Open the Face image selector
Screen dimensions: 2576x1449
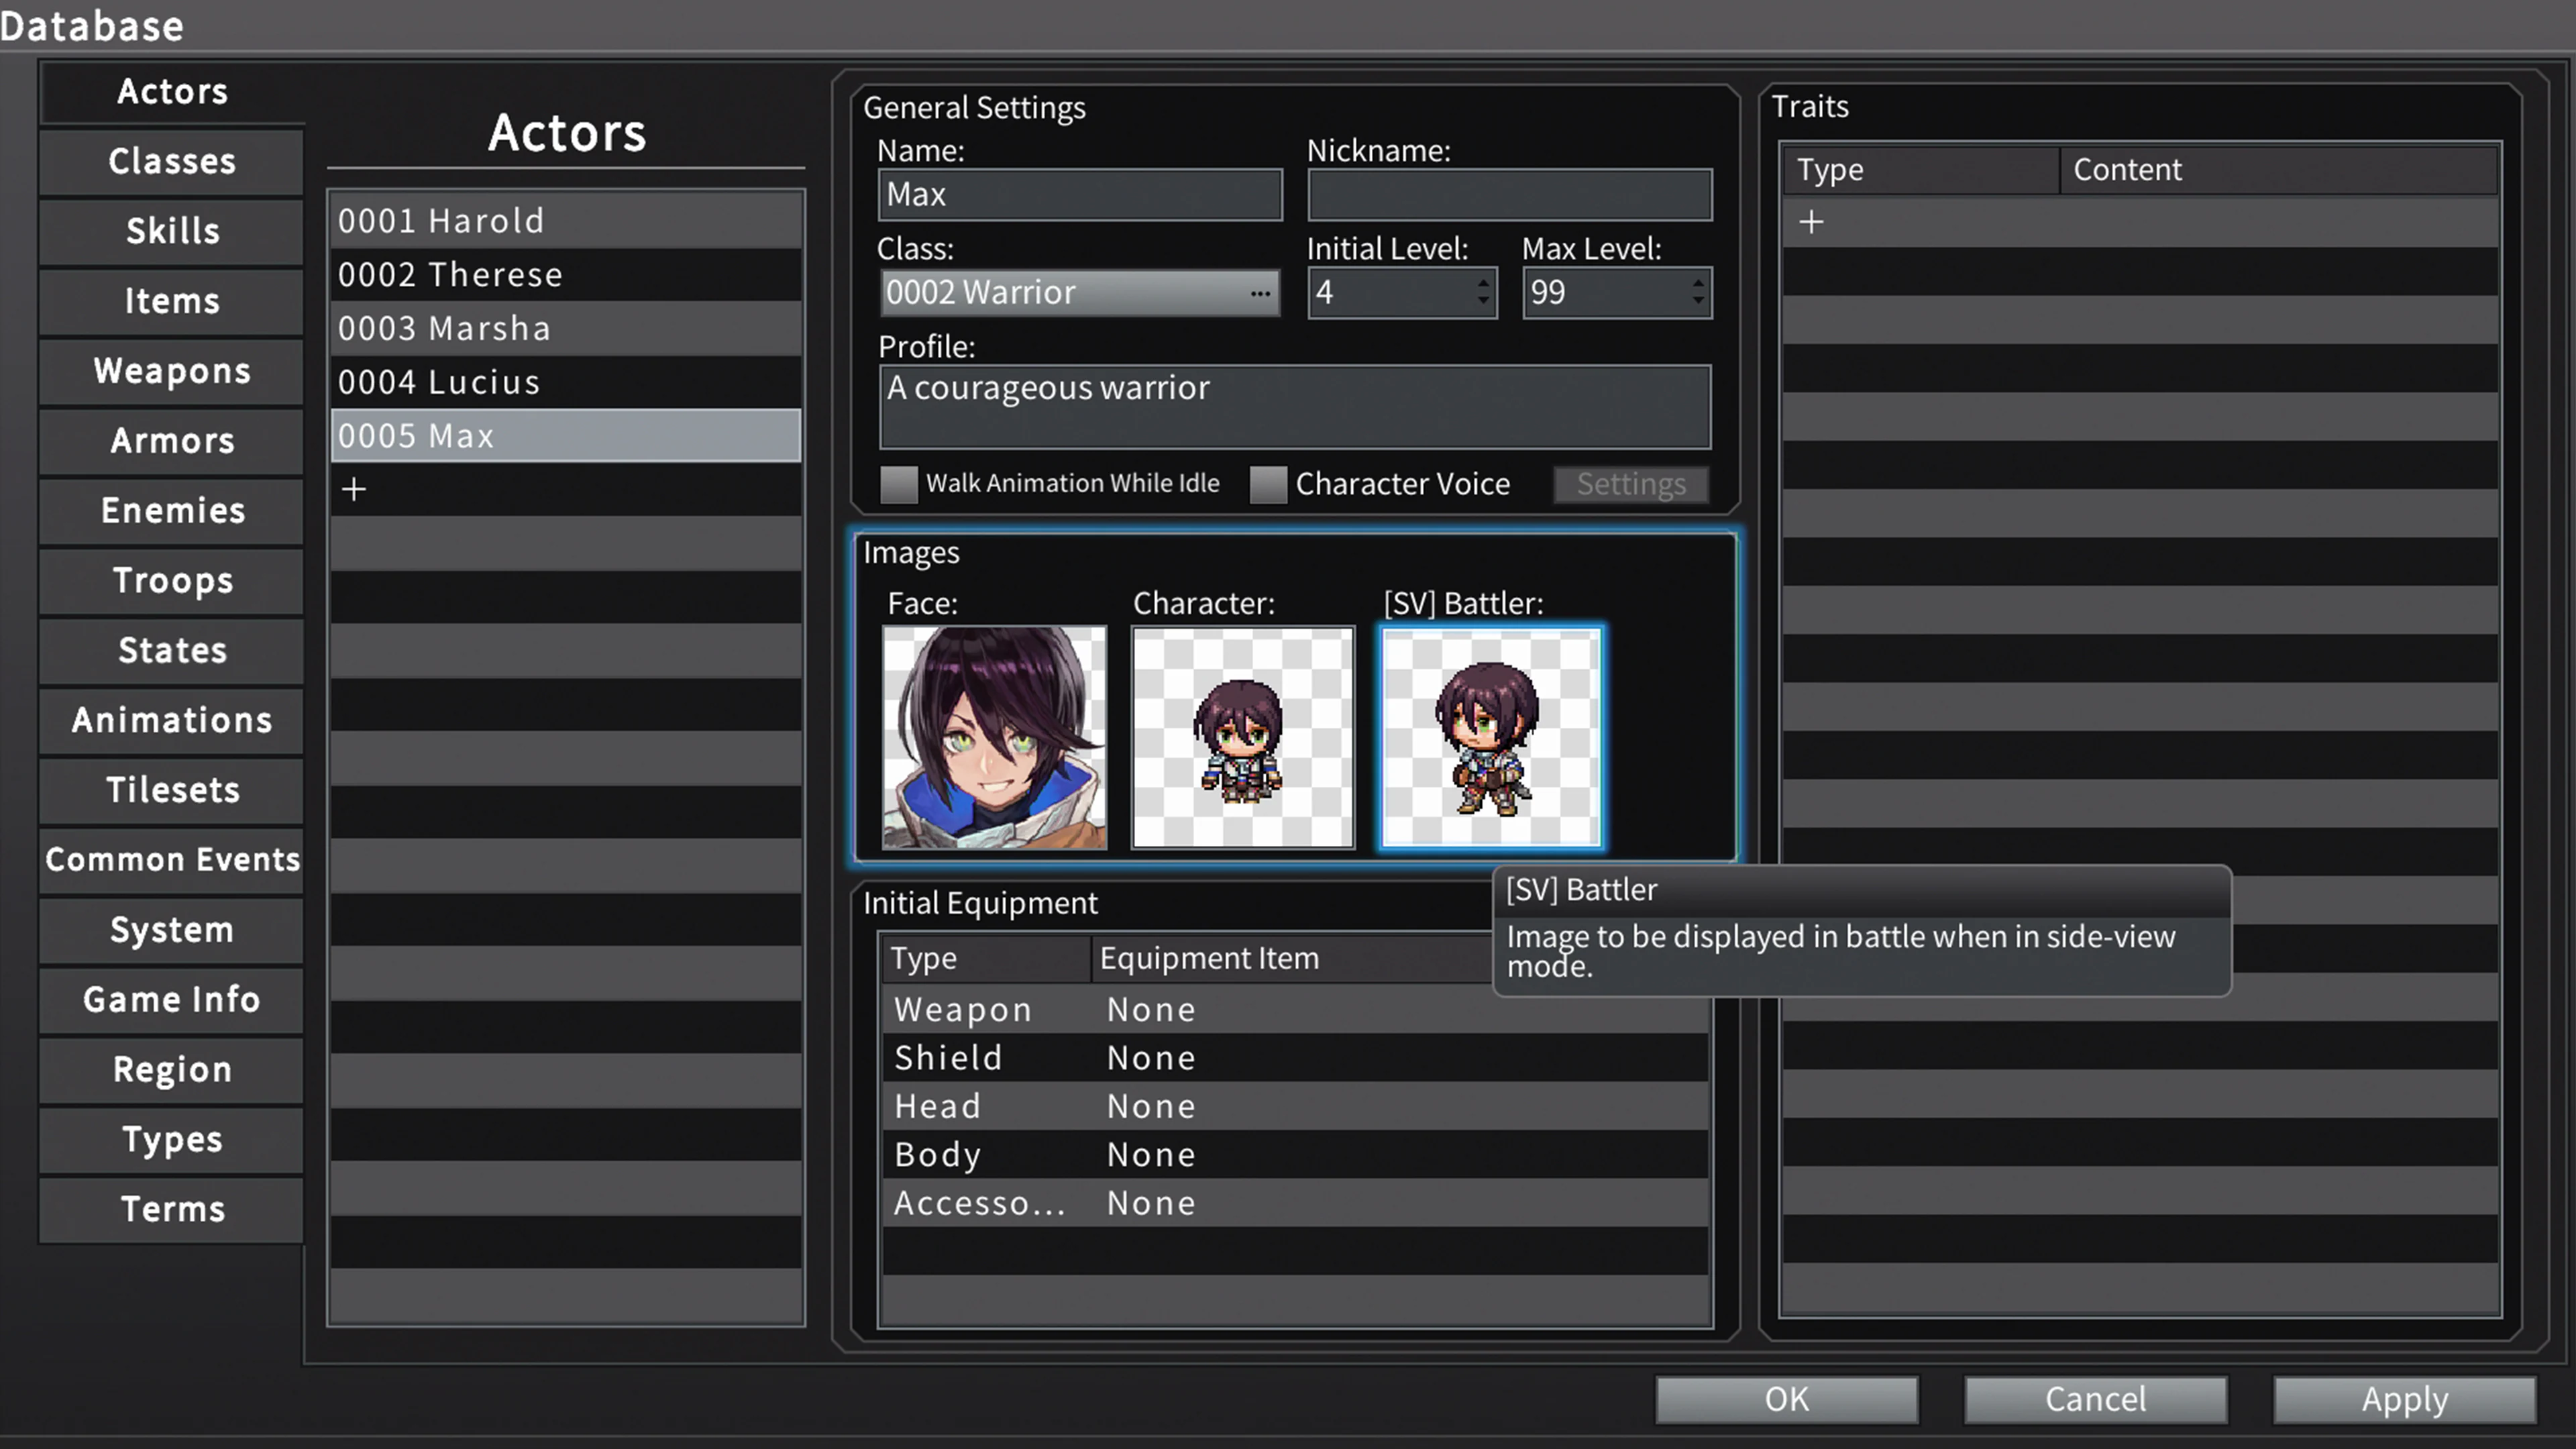click(994, 739)
